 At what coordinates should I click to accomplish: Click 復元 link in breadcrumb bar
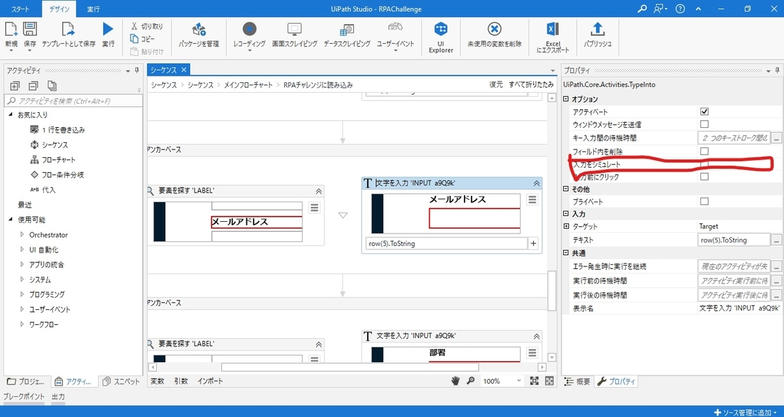(x=497, y=85)
